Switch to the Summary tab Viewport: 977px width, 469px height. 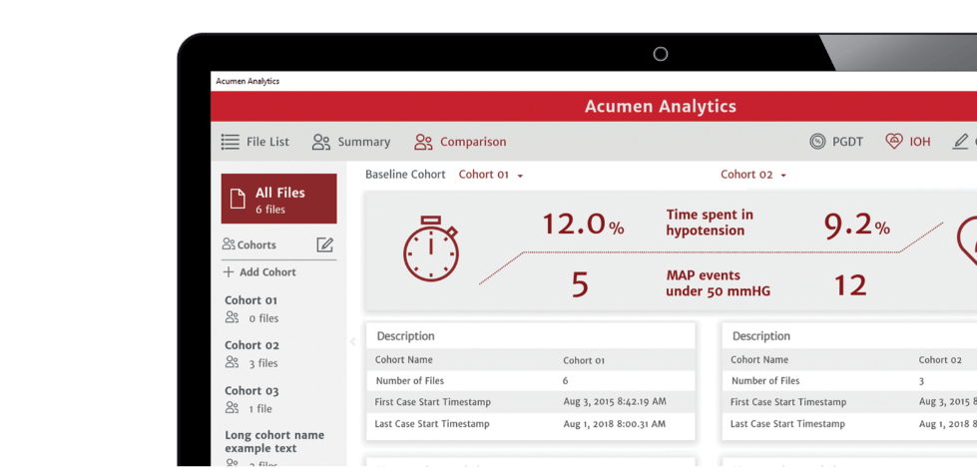coord(351,142)
